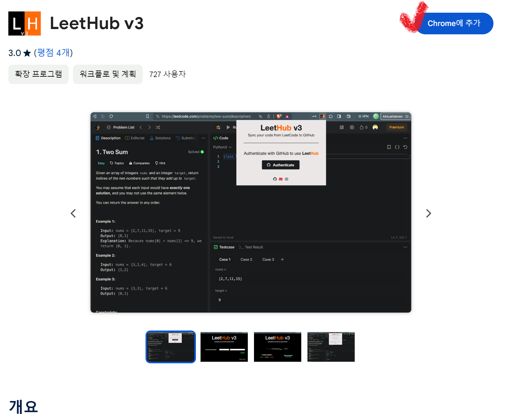Select Case 3 in preview testcases
512x414 pixels.
(x=268, y=260)
